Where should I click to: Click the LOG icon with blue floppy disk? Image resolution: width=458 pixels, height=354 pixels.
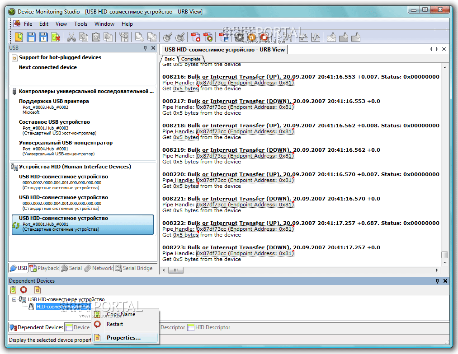224,37
